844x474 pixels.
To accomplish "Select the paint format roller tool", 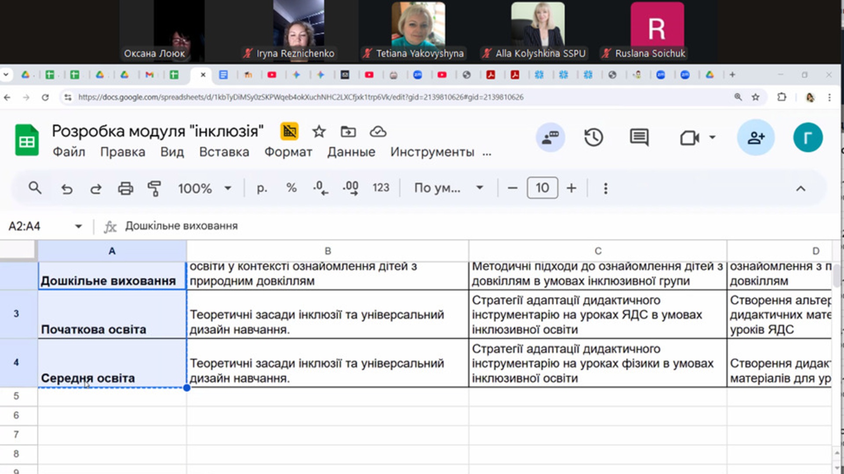I will pos(154,189).
